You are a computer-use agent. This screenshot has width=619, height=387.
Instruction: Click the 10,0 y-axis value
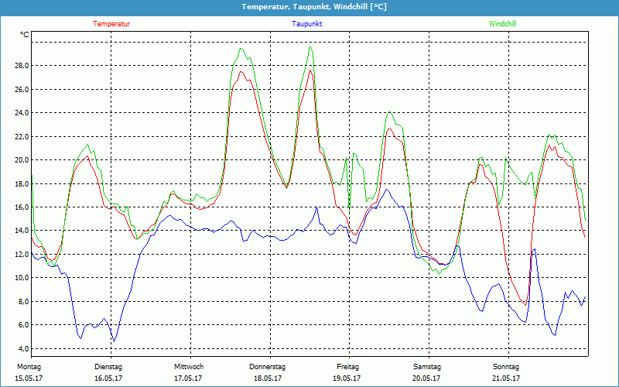[22, 278]
